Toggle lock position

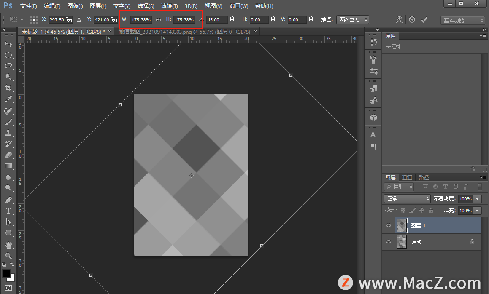(x=421, y=211)
